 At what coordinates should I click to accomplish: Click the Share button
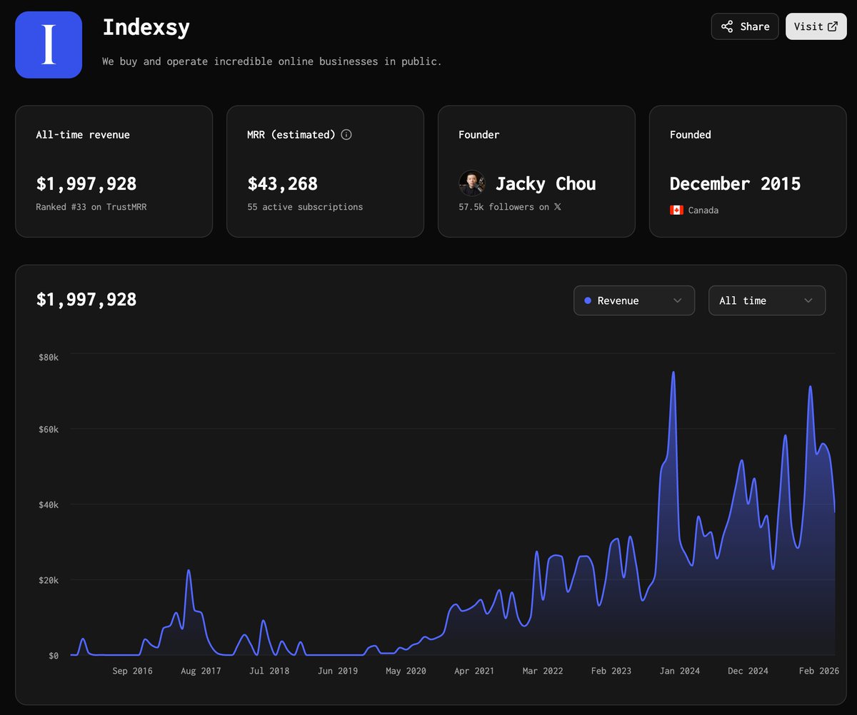pyautogui.click(x=745, y=26)
